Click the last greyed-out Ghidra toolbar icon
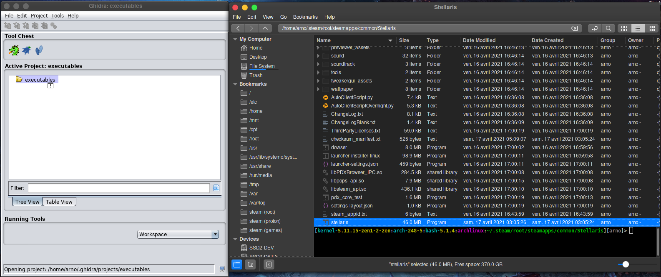Screen dimensions: 661x277 click(x=53, y=26)
